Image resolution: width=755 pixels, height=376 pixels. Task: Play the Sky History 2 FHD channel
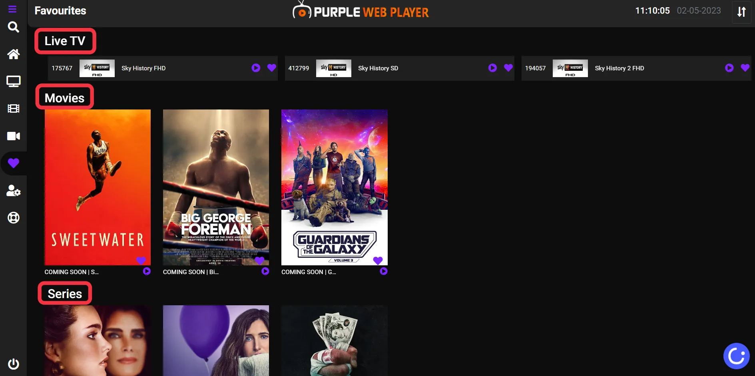click(x=729, y=68)
